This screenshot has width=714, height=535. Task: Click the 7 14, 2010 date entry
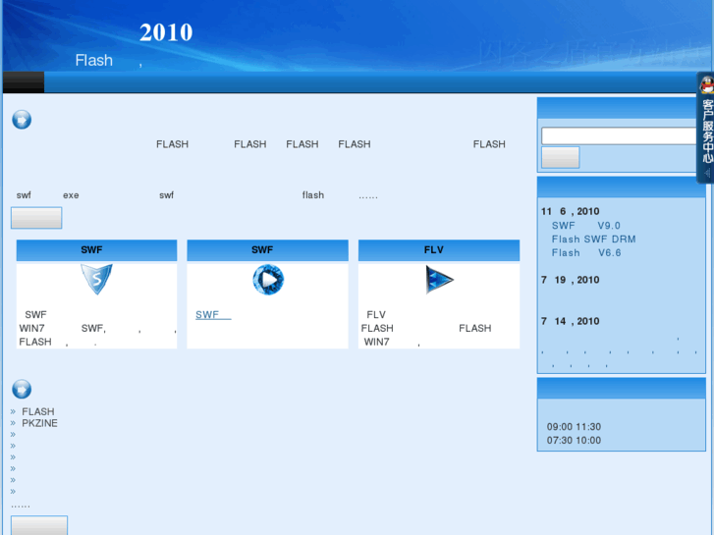coord(570,321)
